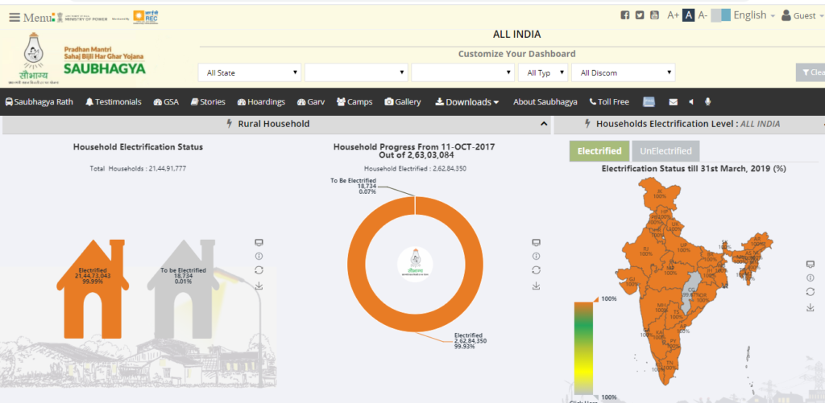Increase font size with A+ link
Image resolution: width=825 pixels, height=403 pixels.
coord(674,15)
